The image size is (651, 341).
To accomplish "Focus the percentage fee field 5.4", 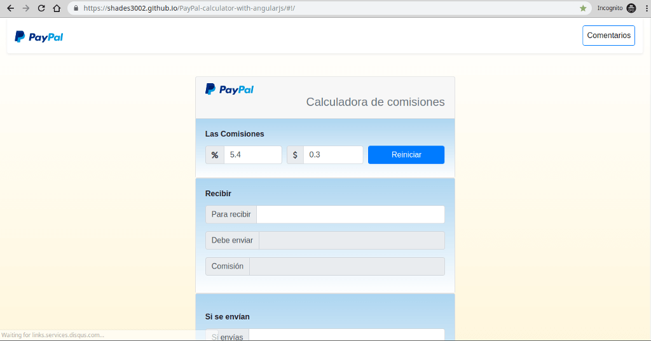I will click(253, 155).
